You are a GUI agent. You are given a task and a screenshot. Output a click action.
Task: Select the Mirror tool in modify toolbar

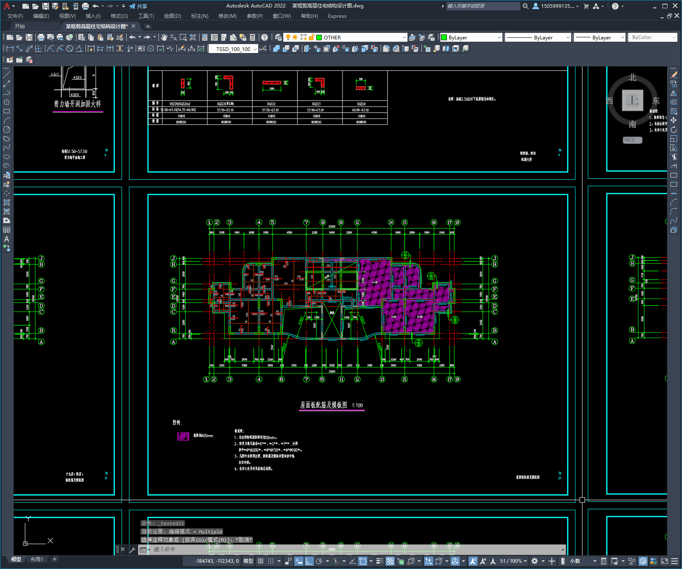point(674,93)
